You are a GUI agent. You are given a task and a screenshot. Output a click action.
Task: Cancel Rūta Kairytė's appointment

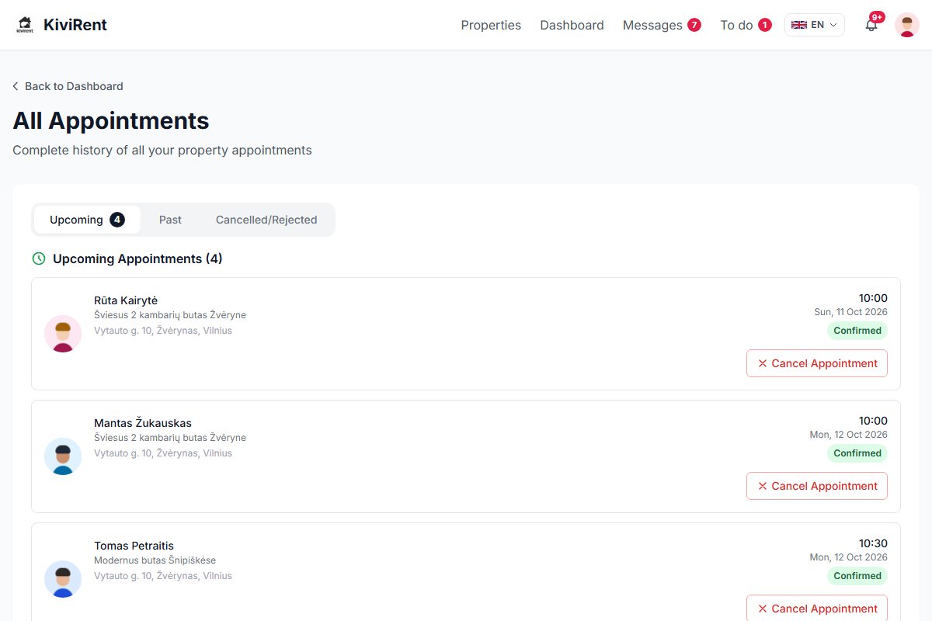point(817,363)
